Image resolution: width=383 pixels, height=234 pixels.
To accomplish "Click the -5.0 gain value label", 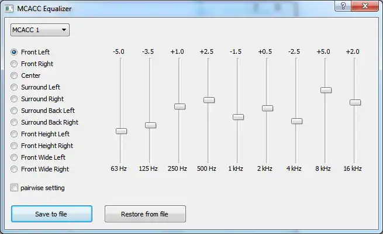I will [x=119, y=52].
